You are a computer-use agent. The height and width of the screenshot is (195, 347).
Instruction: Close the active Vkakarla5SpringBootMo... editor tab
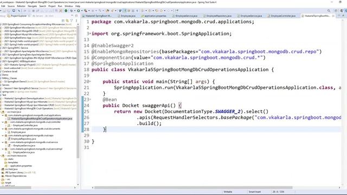tap(333, 16)
